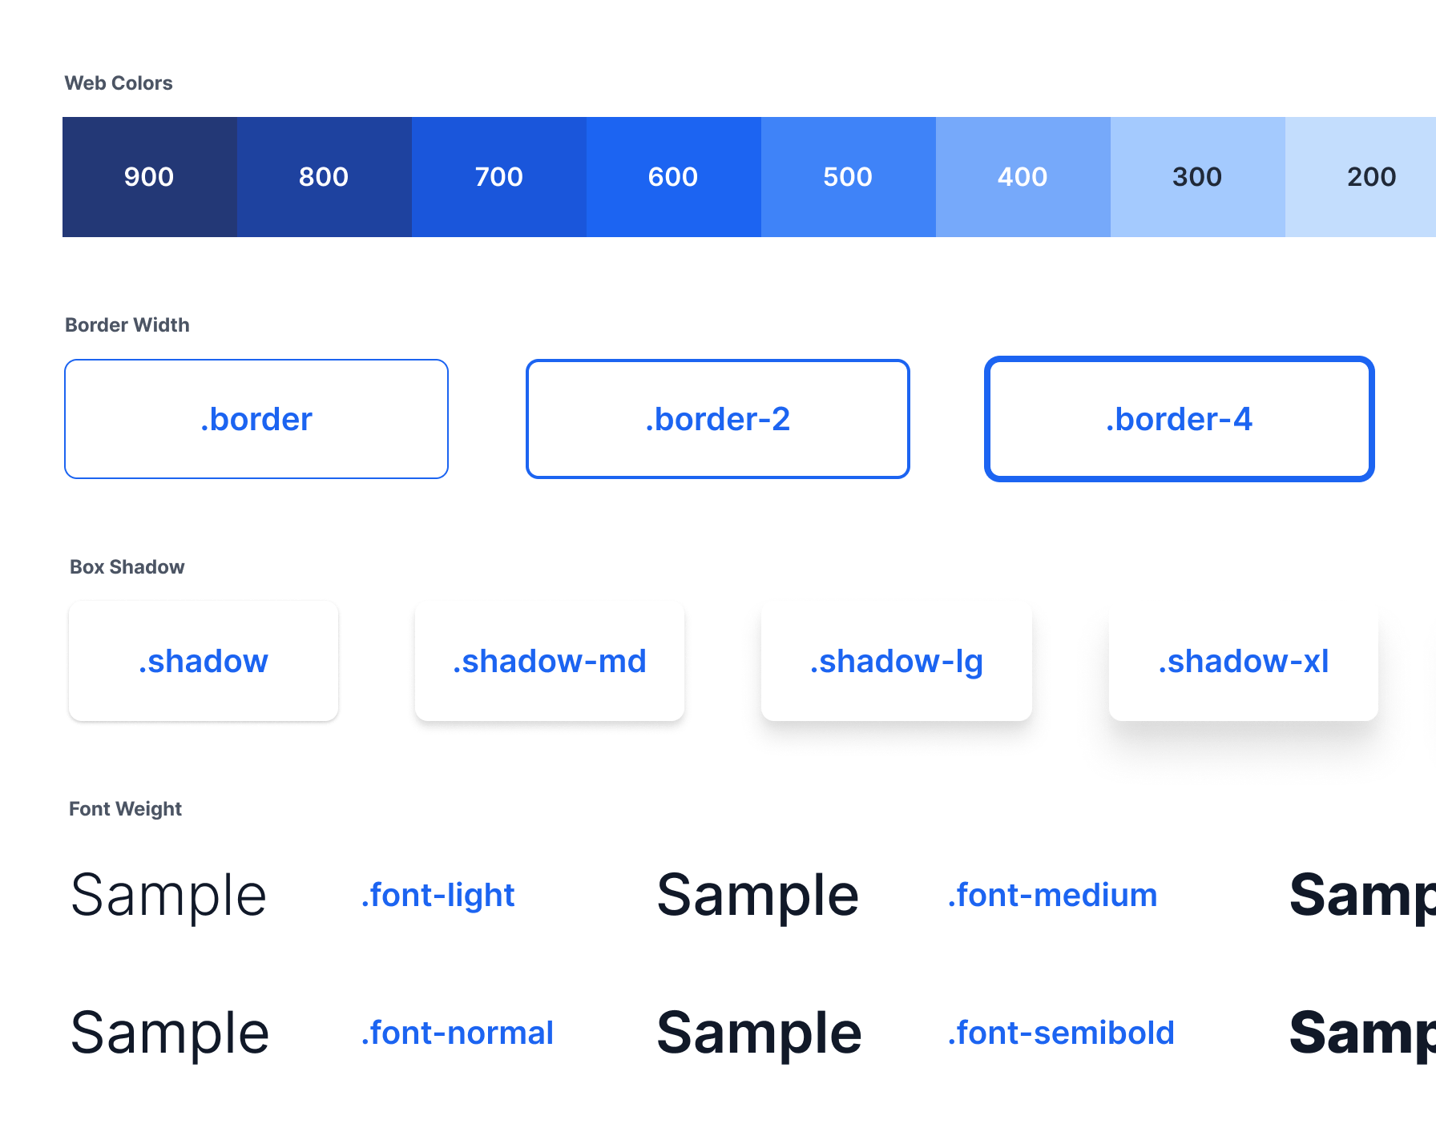Click the .border-4 thick box
The height and width of the screenshot is (1144, 1436).
1179,419
